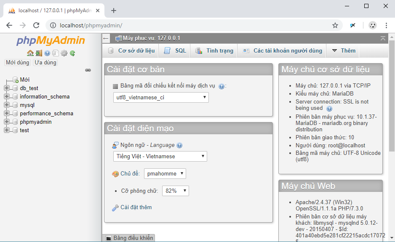Click the browser address bar URL
The width and height of the screenshot is (395, 242).
[91, 25]
